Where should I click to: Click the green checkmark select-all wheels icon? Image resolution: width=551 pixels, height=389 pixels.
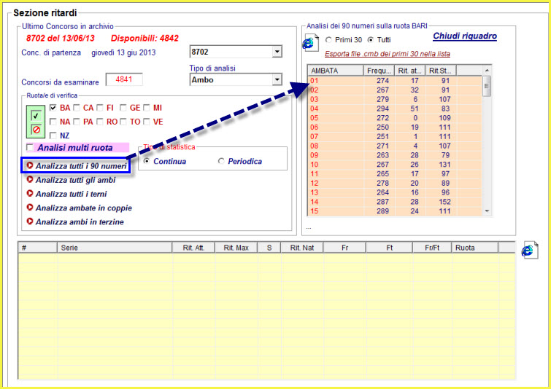tap(36, 115)
